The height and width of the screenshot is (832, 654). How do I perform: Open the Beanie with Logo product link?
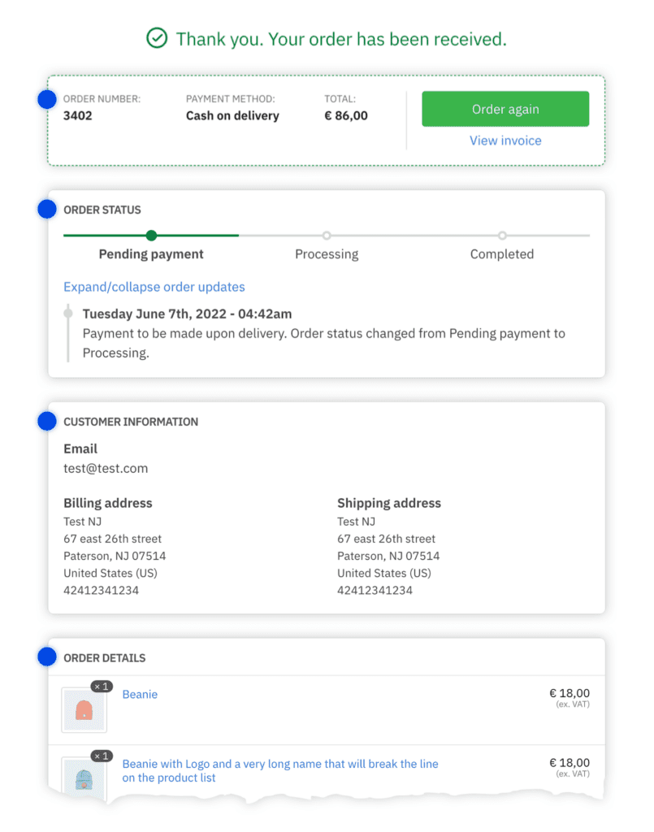coord(279,764)
